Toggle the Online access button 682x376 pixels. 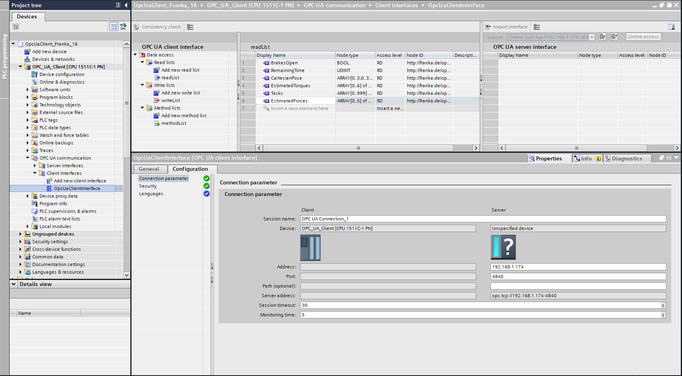[643, 36]
